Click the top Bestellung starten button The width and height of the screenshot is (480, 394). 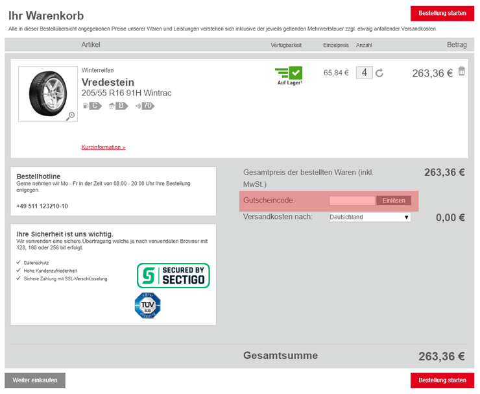[x=442, y=13]
